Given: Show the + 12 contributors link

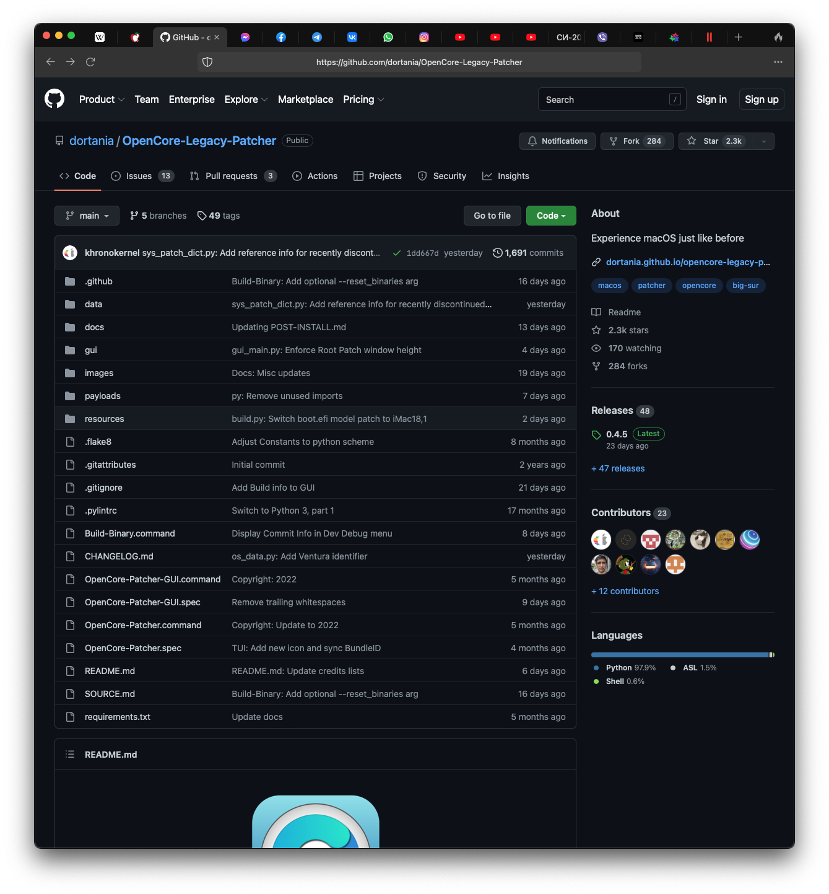Looking at the screenshot, I should coord(625,591).
